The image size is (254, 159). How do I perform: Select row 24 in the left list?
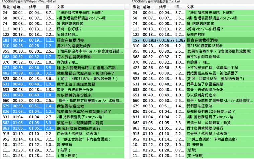click(x=63, y=13)
